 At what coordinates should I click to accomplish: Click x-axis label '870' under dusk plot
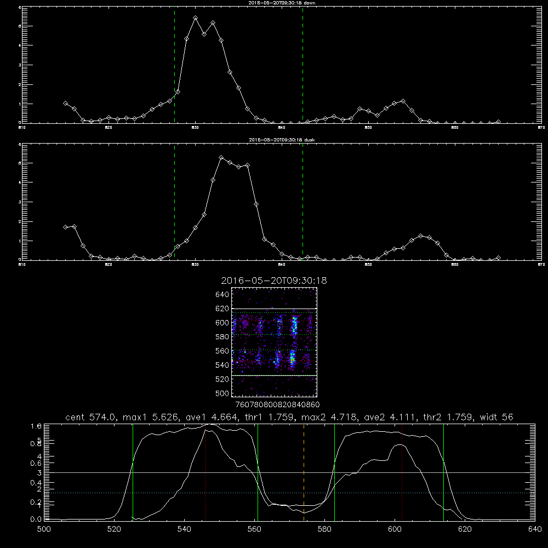(x=541, y=265)
